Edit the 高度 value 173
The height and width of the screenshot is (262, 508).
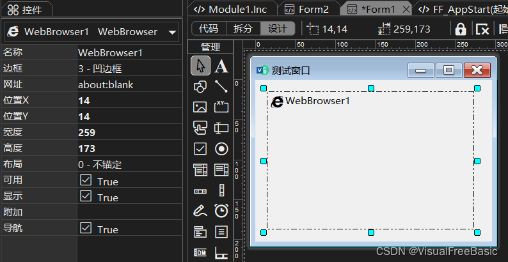pos(130,148)
